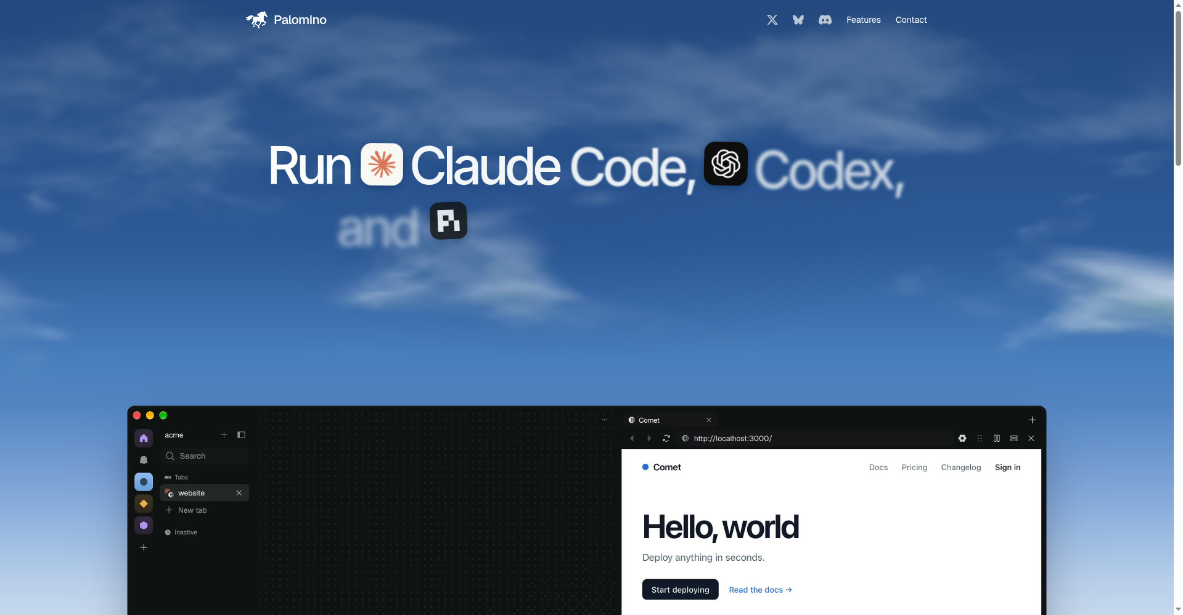Close the website tab
The width and height of the screenshot is (1183, 615).
[x=239, y=493]
